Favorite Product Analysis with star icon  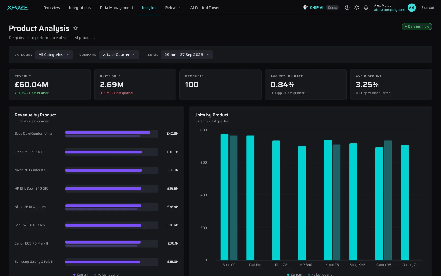click(x=76, y=28)
